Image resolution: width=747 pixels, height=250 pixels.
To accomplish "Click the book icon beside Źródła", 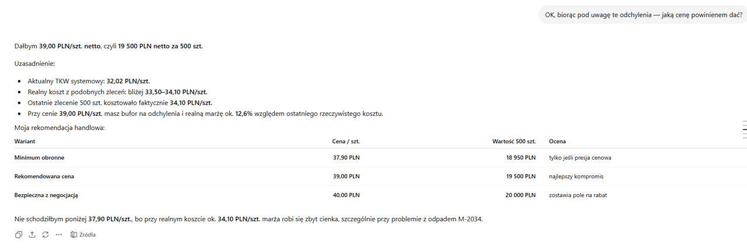I will tap(74, 234).
